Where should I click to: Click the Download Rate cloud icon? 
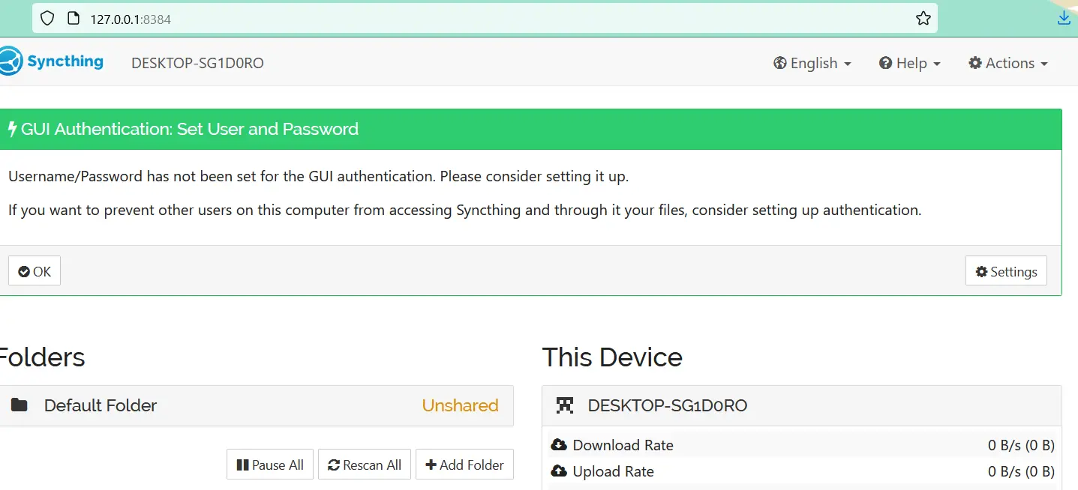pos(559,445)
